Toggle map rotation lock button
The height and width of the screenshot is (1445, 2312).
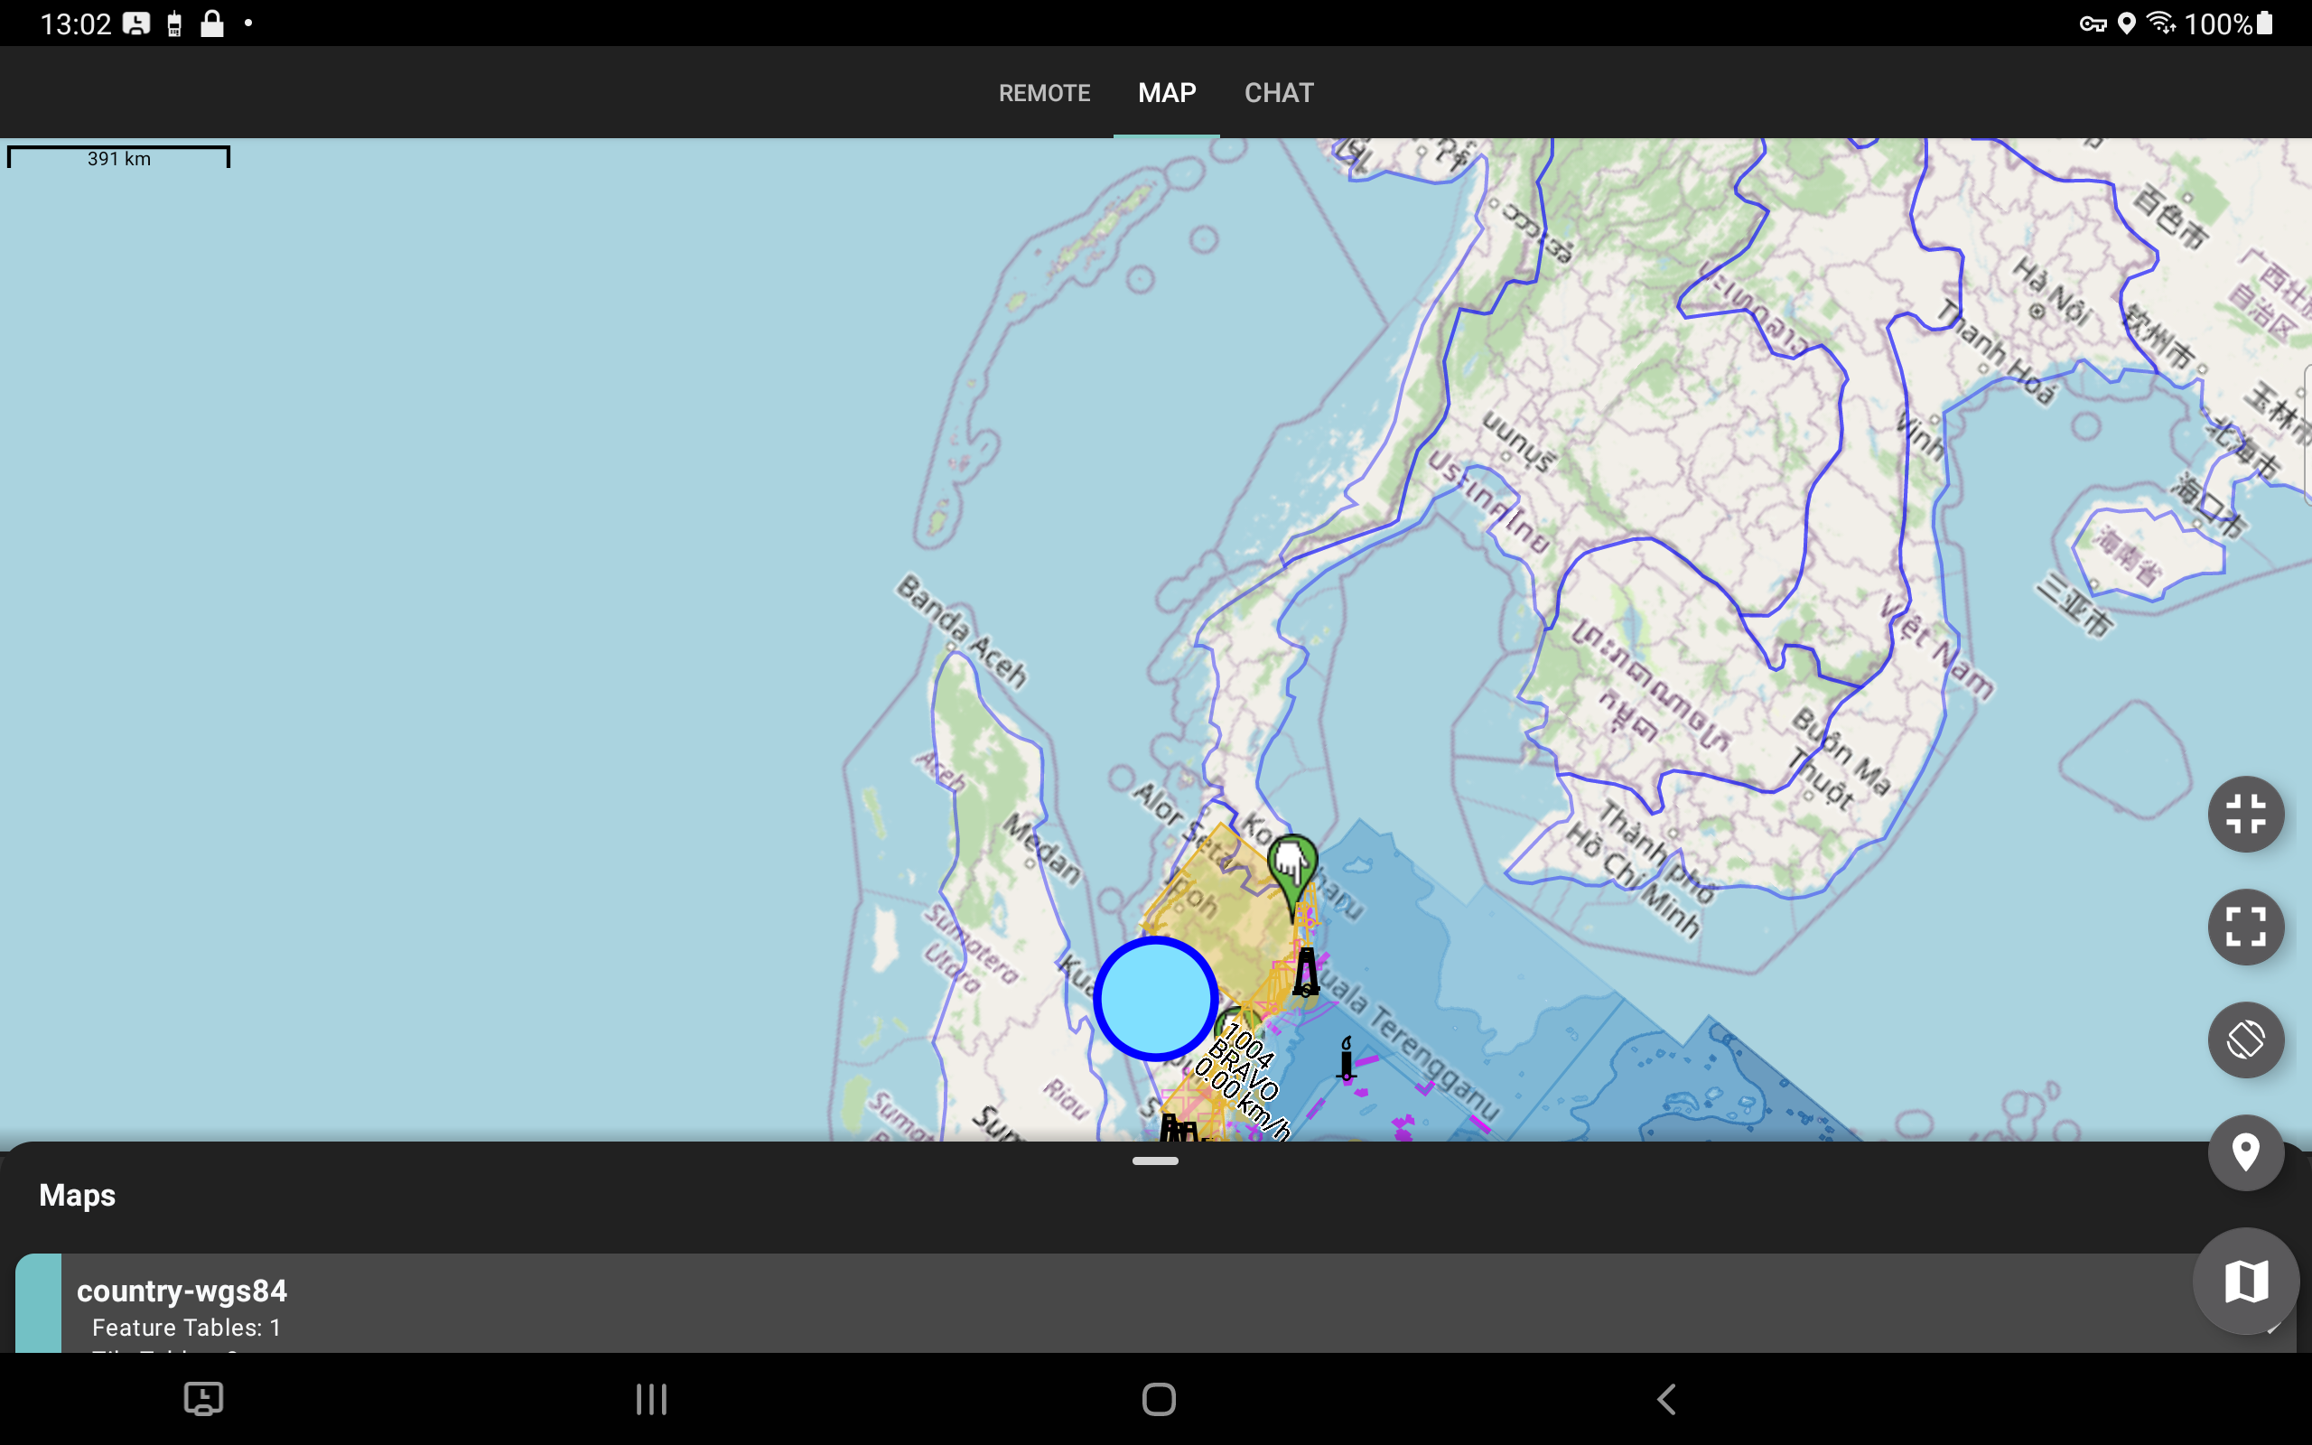(x=2245, y=1039)
